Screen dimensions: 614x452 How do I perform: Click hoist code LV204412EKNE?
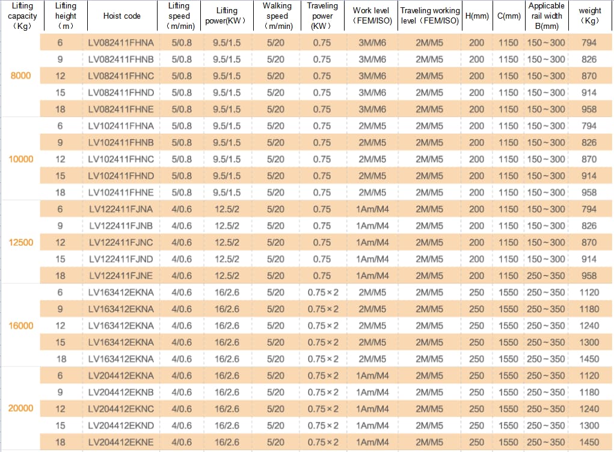[121, 442]
